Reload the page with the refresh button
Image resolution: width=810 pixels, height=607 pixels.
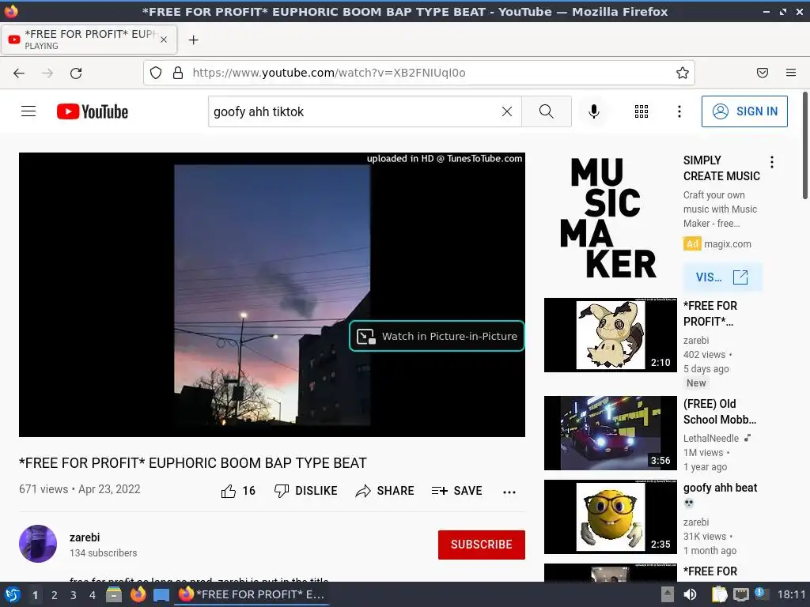click(76, 73)
